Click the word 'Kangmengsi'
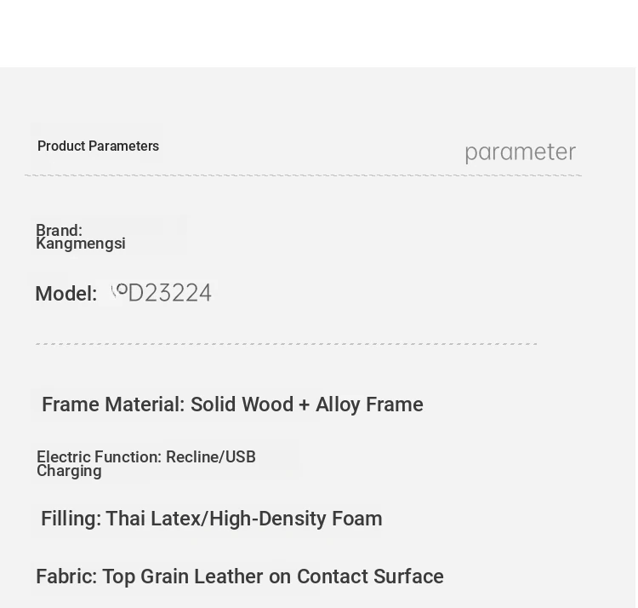Image resolution: width=638 pixels, height=608 pixels. point(81,244)
